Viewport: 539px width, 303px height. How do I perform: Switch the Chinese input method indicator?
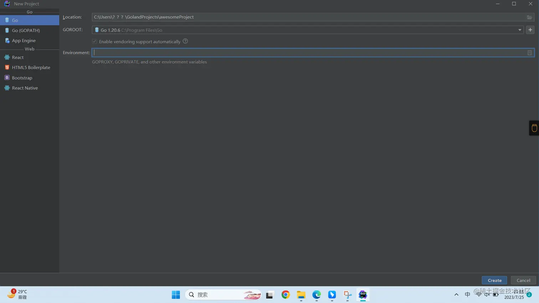(467, 294)
